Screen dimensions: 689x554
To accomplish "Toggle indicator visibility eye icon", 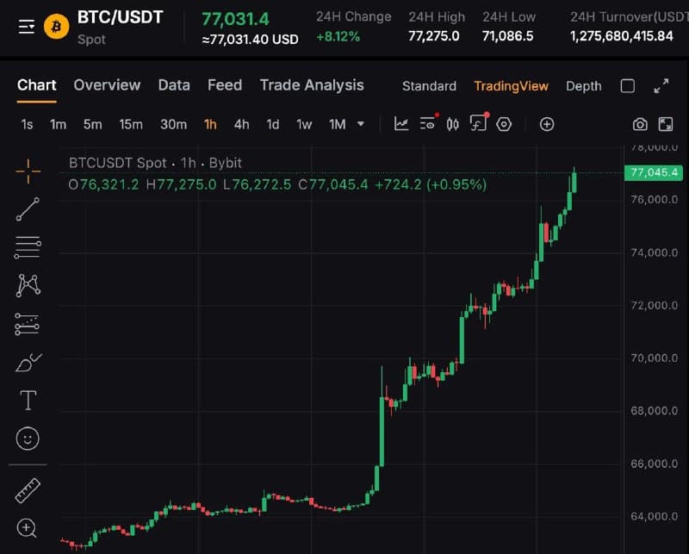I will [x=428, y=123].
